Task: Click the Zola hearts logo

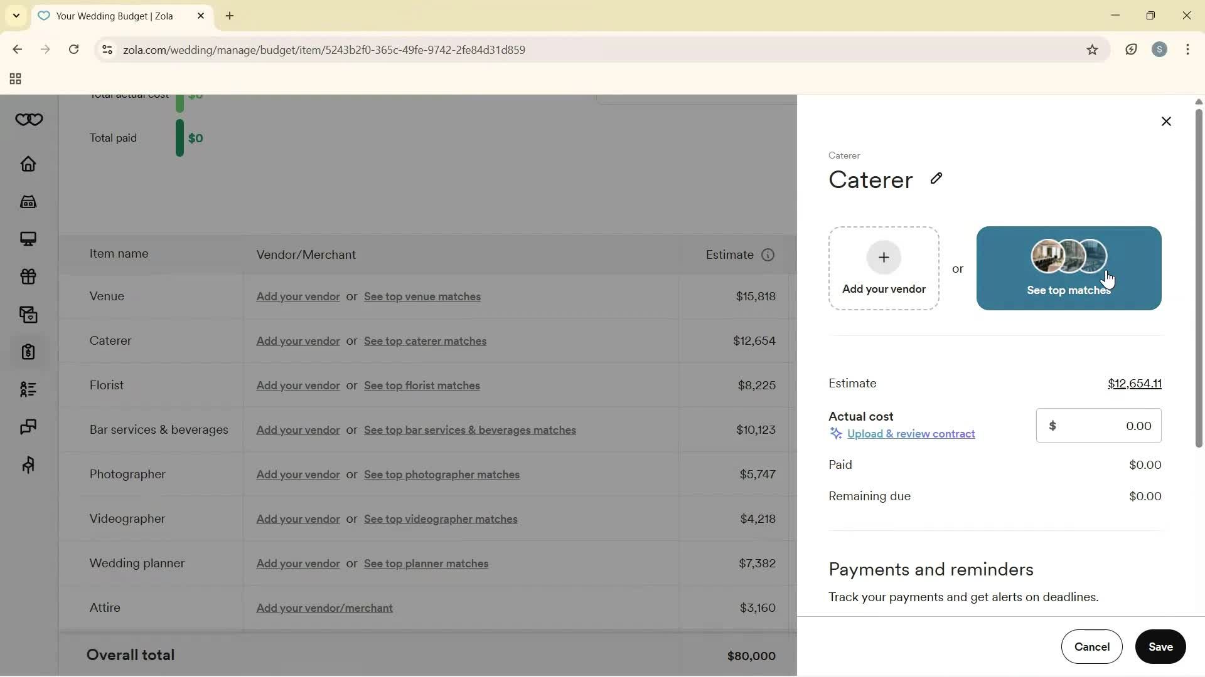Action: click(28, 120)
